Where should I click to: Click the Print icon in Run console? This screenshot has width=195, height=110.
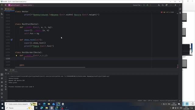pos(6,87)
